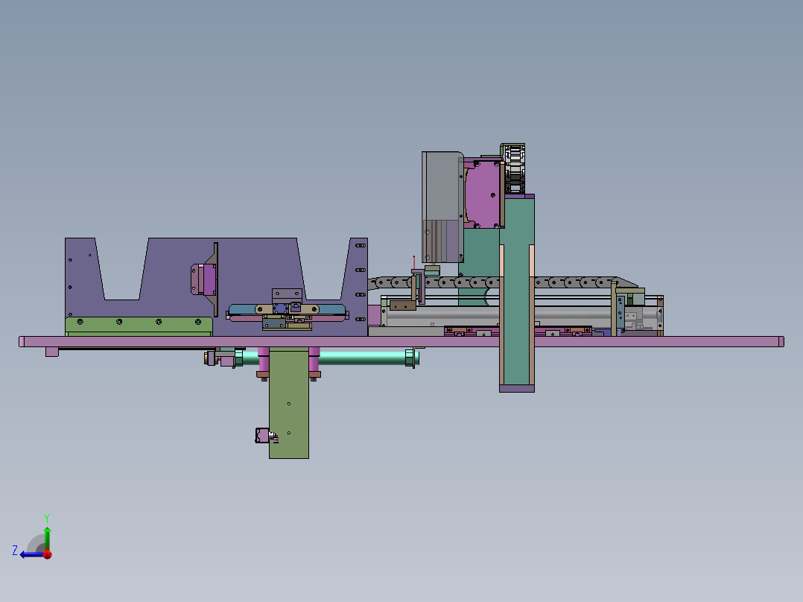
Task: Select the gray motor housing
Action: pos(442,207)
